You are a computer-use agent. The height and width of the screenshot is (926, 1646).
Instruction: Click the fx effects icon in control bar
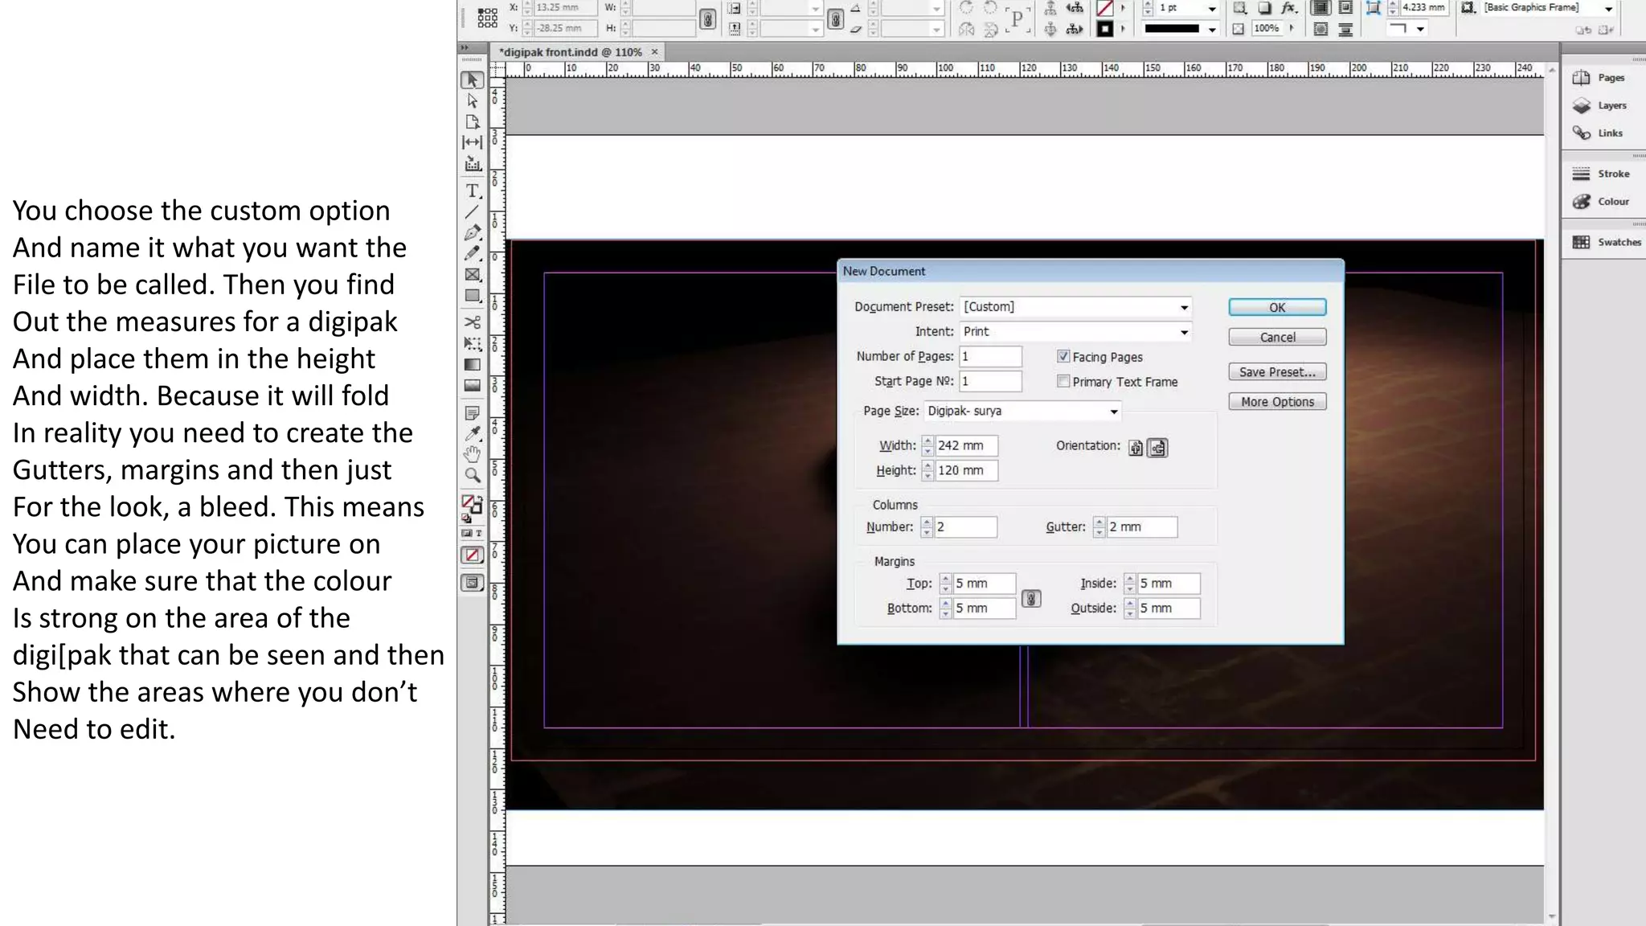1288,8
